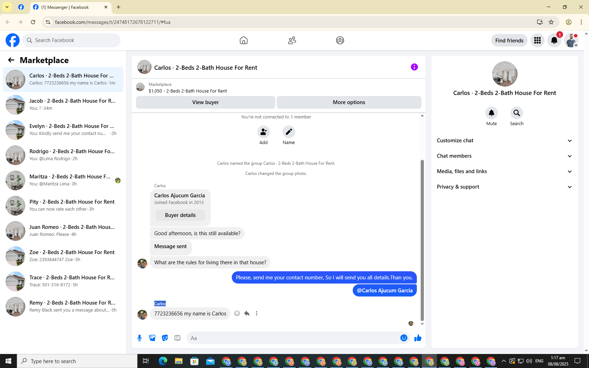Open conversation info purple icon
589x368 pixels.
(x=414, y=67)
